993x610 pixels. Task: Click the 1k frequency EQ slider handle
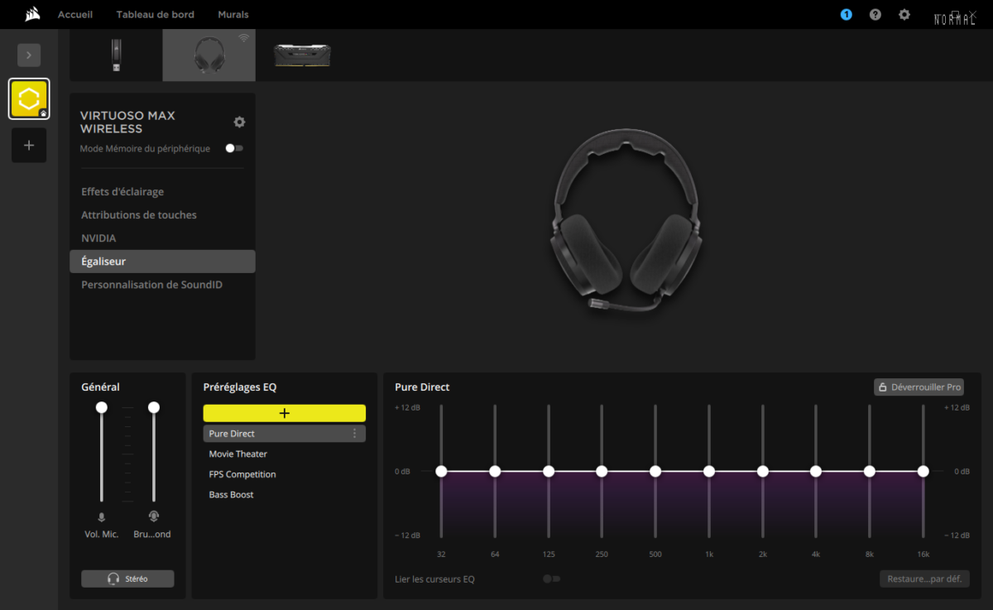[708, 471]
